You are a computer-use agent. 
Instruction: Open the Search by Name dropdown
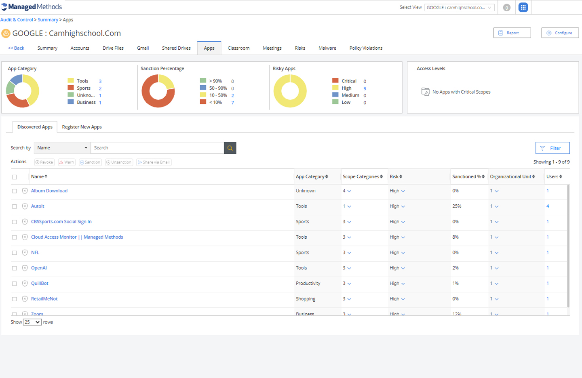[x=62, y=148]
